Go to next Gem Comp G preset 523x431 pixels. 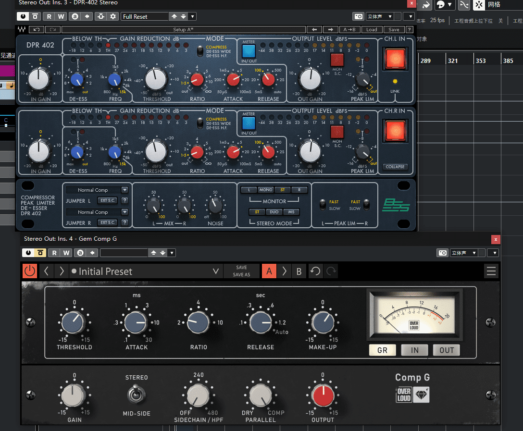coord(62,271)
